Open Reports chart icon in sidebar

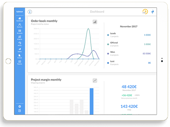(x=20, y=62)
